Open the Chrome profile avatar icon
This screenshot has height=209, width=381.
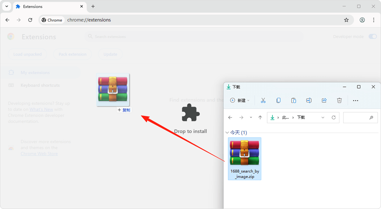tap(362, 20)
